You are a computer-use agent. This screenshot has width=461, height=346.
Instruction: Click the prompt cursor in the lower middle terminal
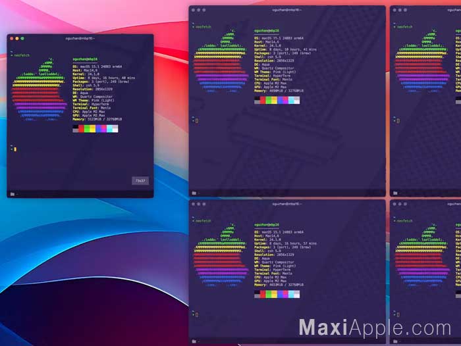[197, 314]
